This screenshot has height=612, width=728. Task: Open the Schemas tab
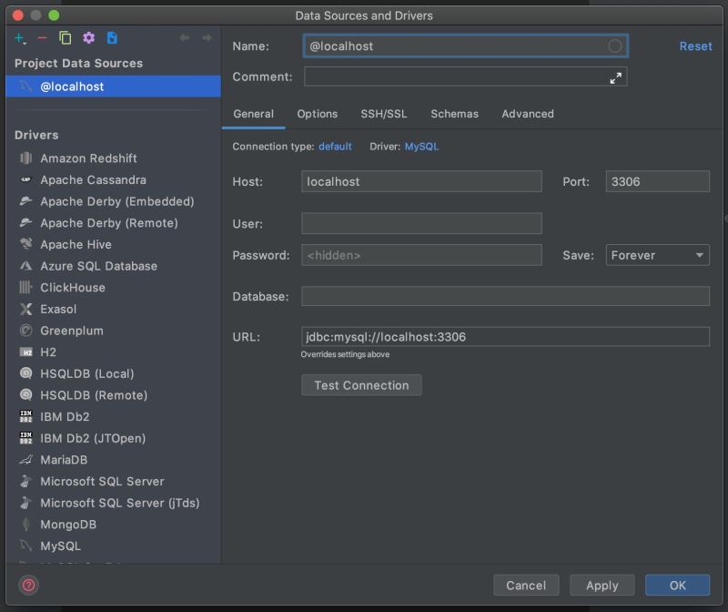tap(454, 114)
